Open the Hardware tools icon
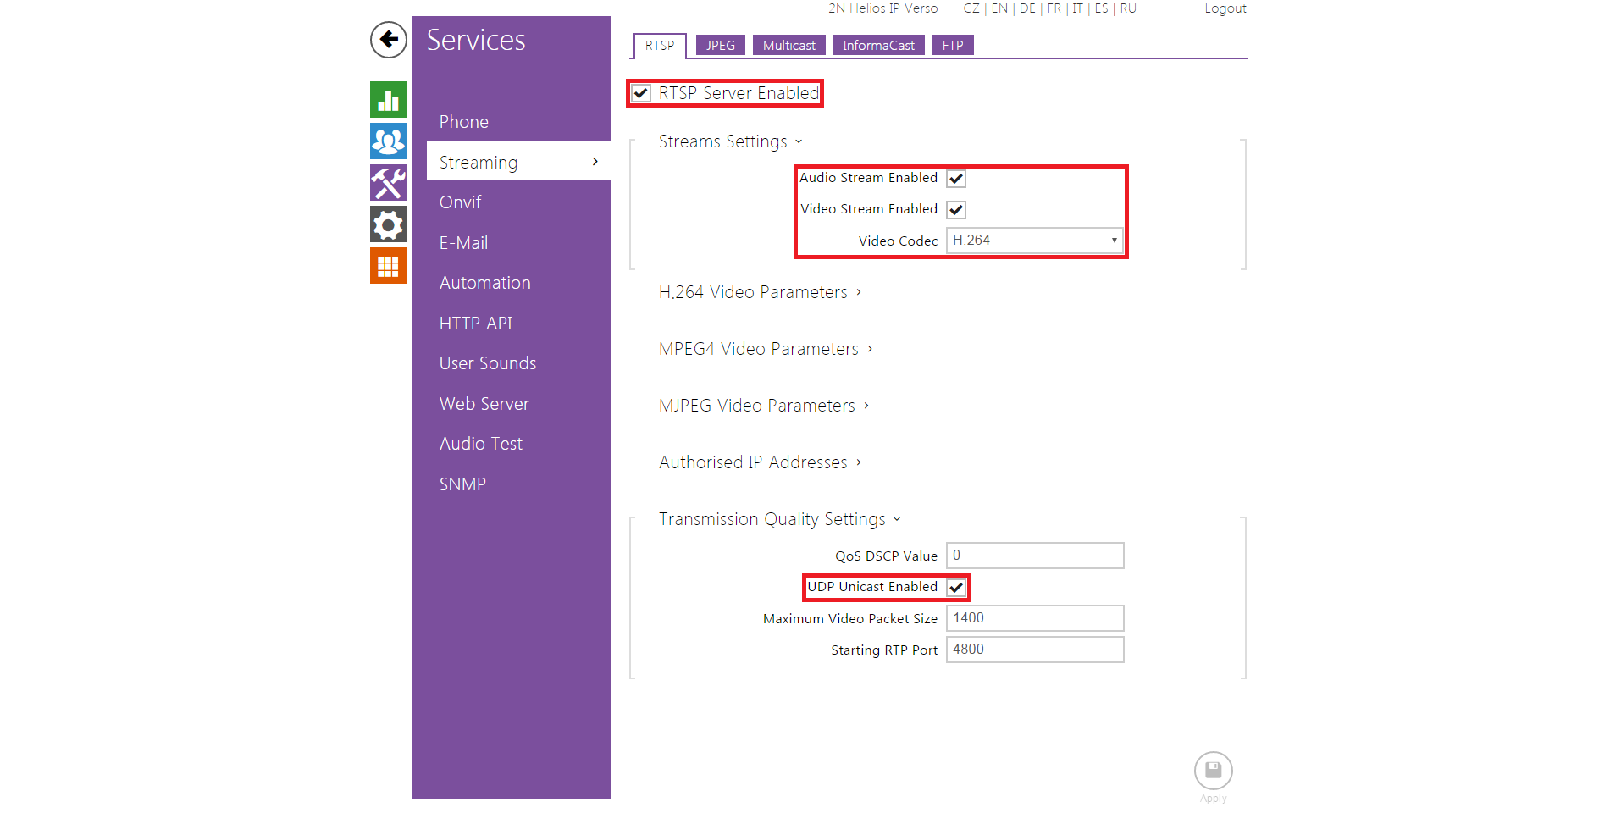The image size is (1610, 813). pos(388,183)
